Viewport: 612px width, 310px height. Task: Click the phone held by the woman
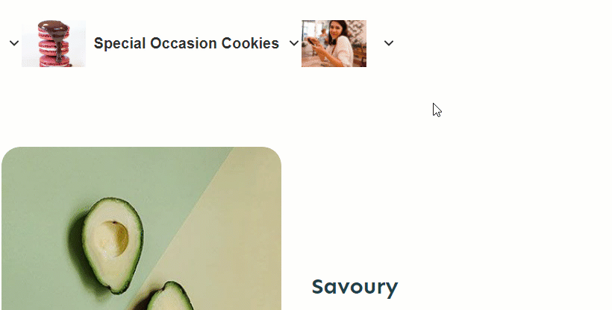[x=313, y=41]
